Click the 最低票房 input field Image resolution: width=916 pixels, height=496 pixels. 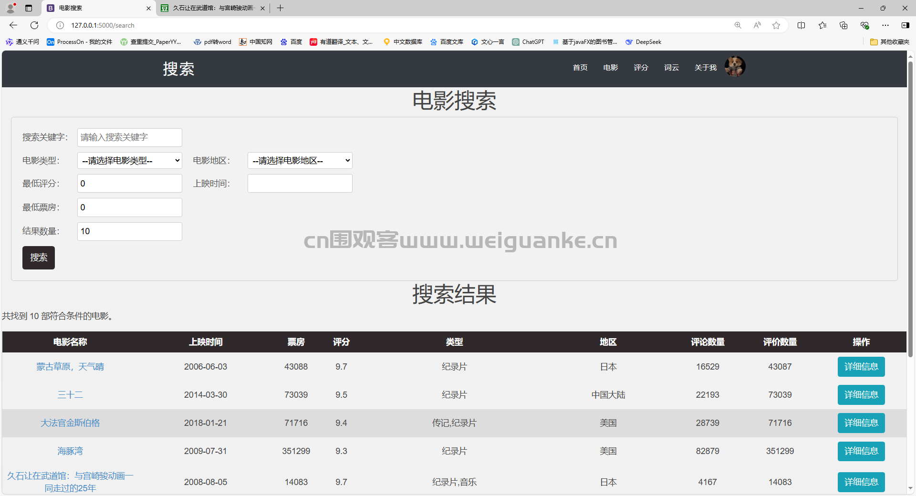pos(130,207)
